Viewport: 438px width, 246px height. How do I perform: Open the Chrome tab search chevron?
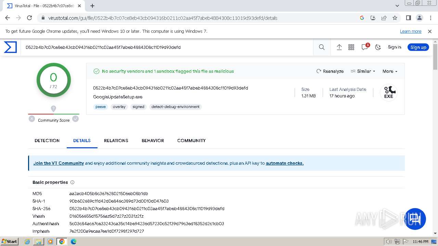[397, 6]
